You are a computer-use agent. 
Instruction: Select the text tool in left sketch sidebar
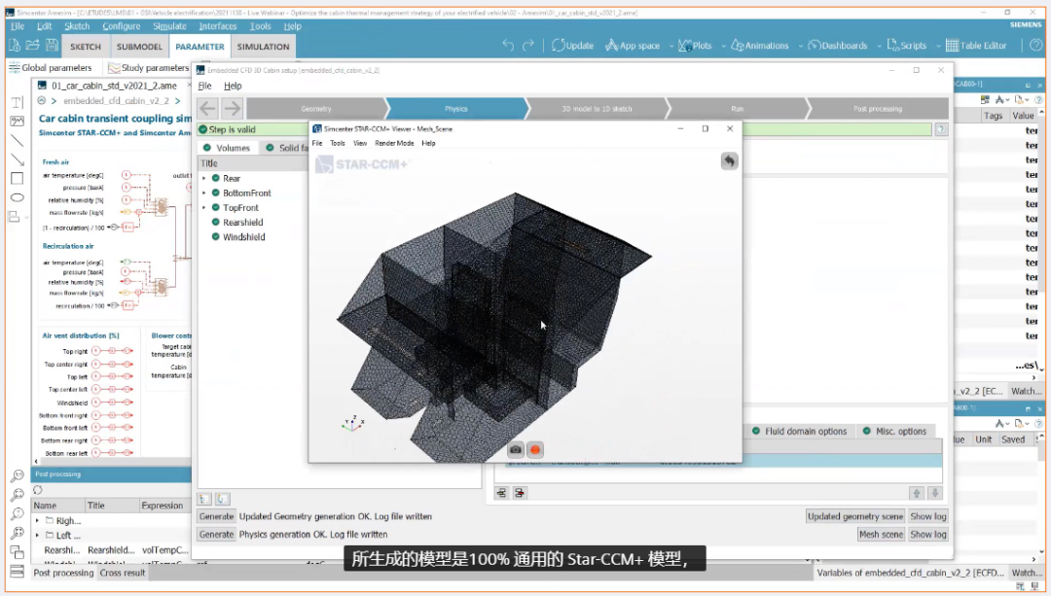coord(17,102)
